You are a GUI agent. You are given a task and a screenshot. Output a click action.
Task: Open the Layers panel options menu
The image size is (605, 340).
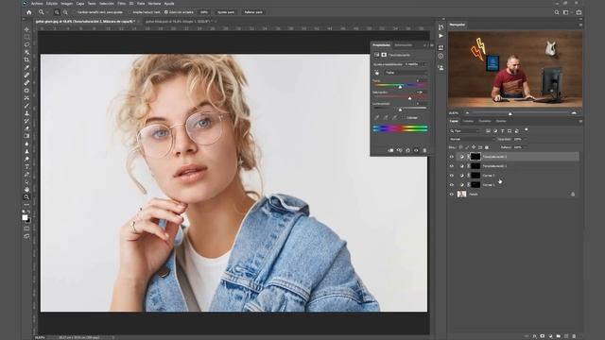(580, 121)
